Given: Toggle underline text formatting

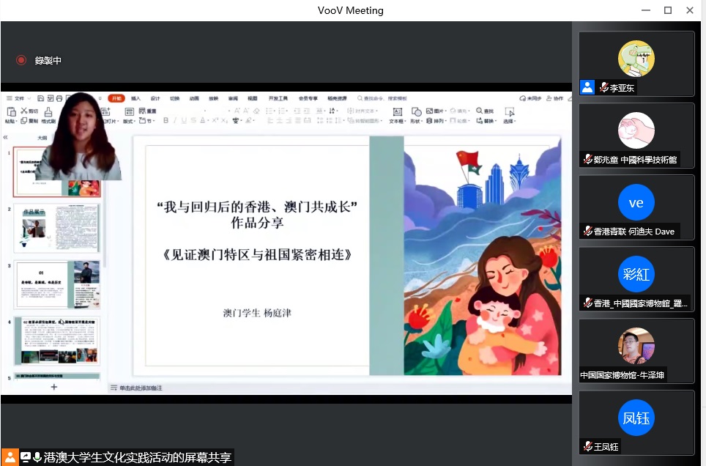Looking at the screenshot, I should pos(185,121).
